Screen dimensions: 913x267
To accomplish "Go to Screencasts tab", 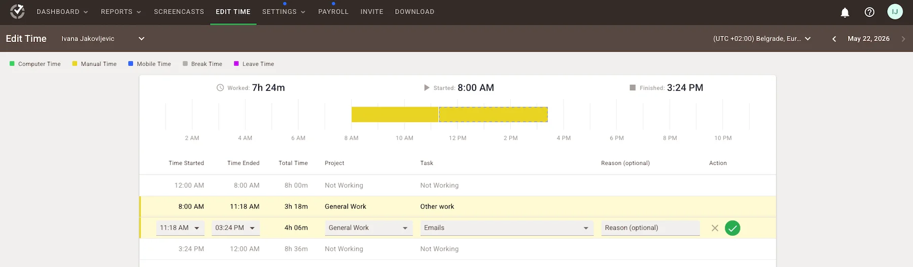I will [179, 12].
